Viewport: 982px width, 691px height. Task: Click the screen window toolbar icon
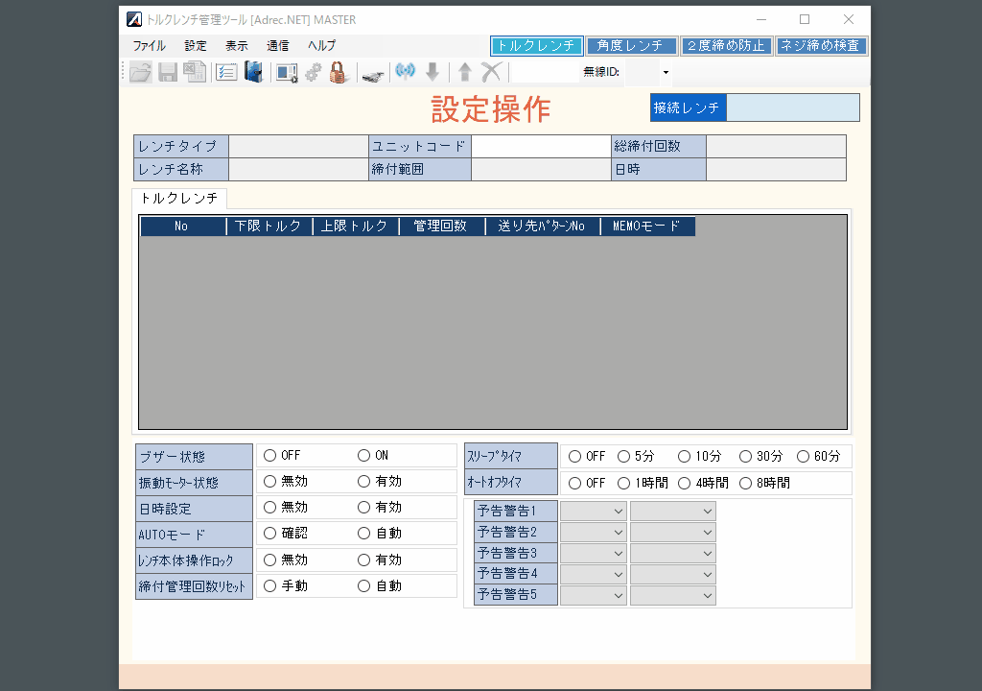point(287,73)
